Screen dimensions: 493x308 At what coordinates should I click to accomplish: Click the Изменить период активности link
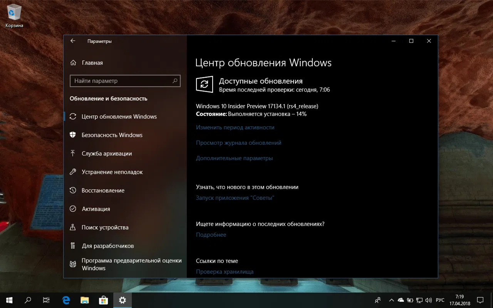coord(235,127)
